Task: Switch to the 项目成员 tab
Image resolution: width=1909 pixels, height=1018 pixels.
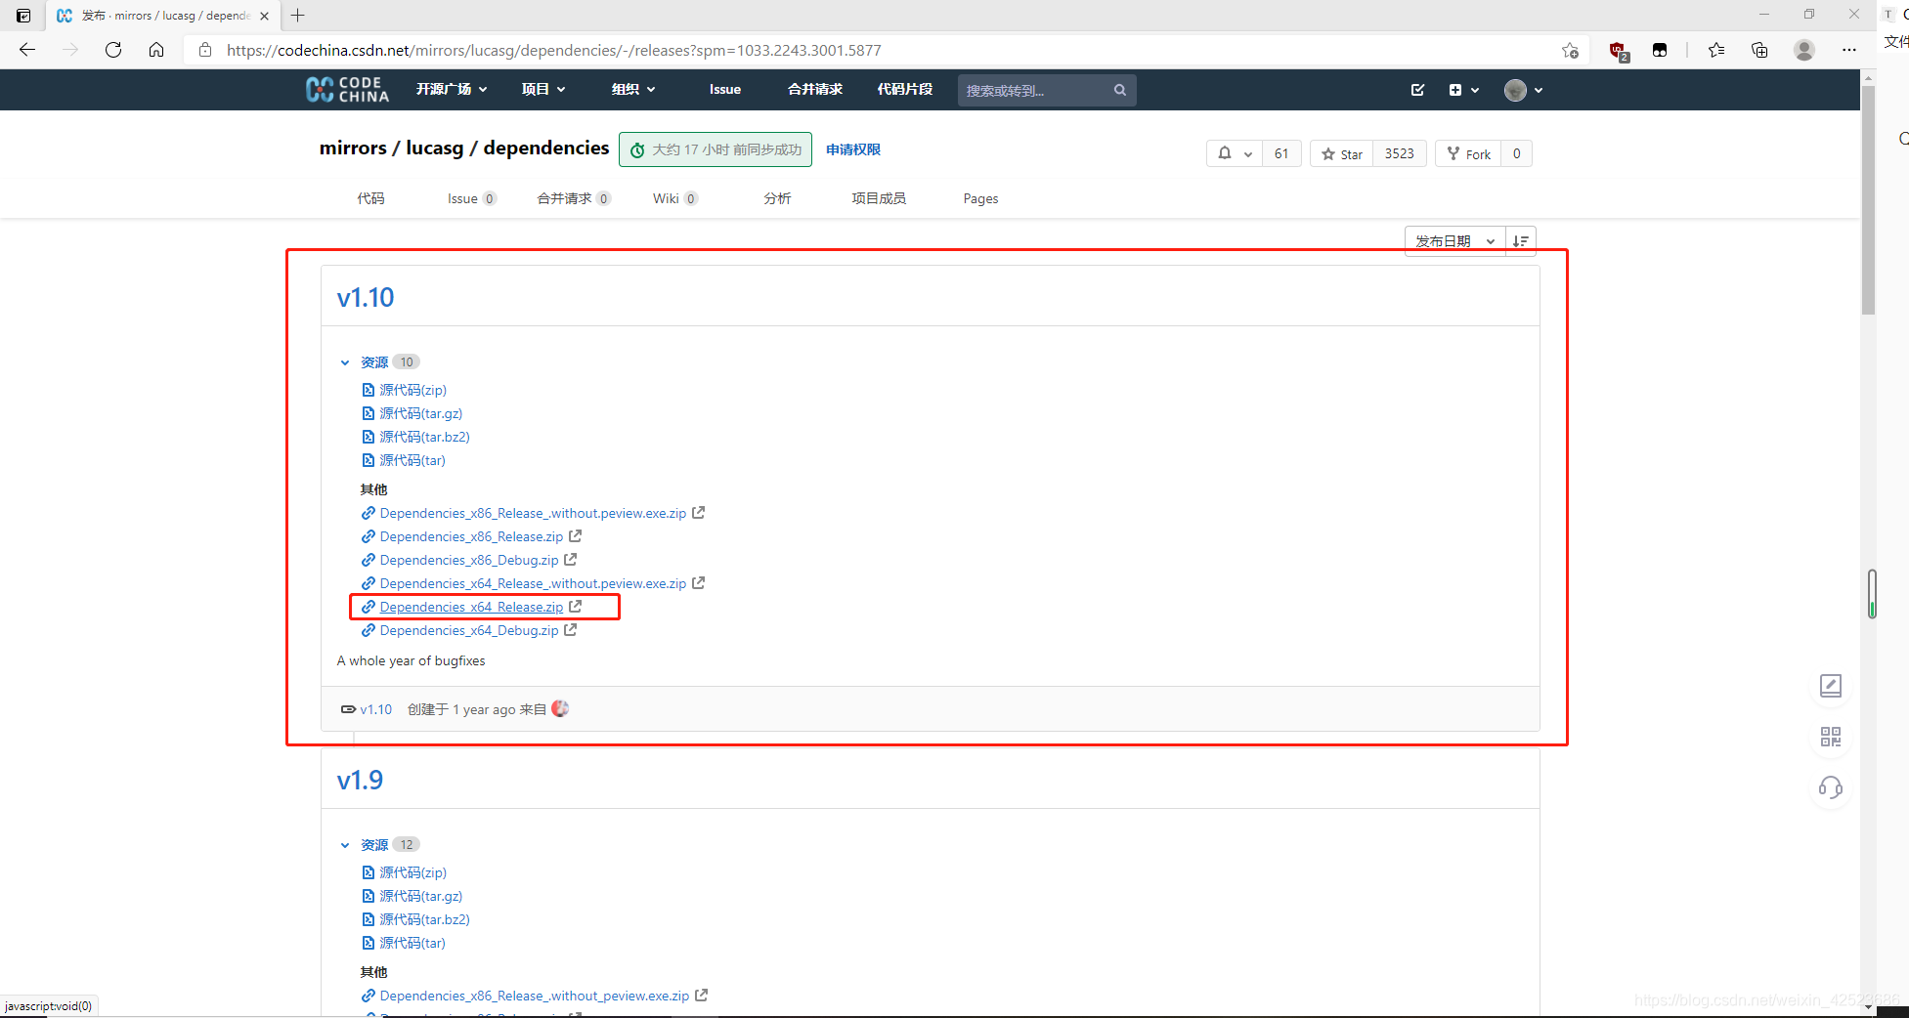Action: [879, 198]
